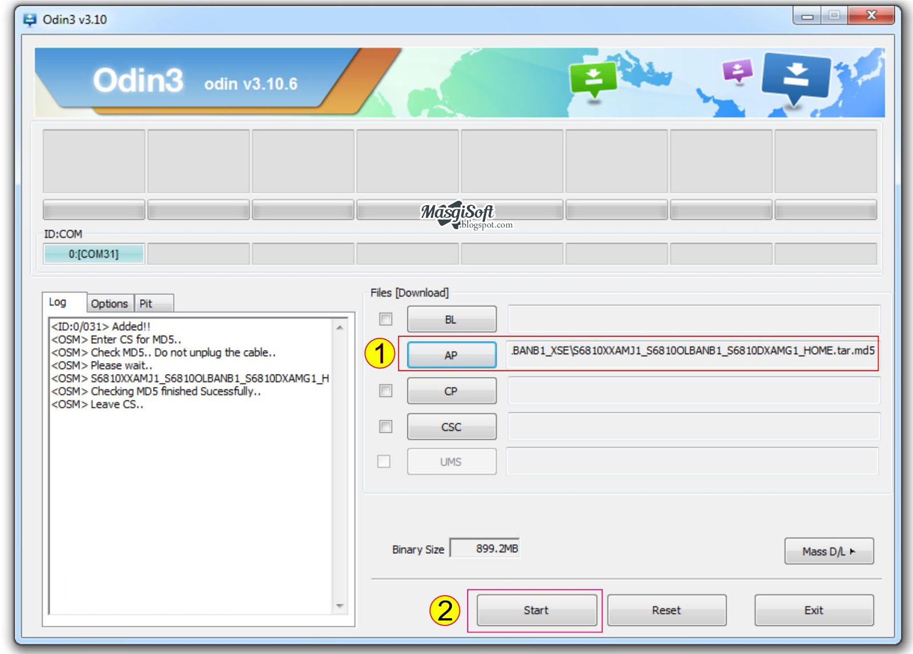This screenshot has width=913, height=654.
Task: Select the 0:[COM31] port box
Action: pos(94,254)
